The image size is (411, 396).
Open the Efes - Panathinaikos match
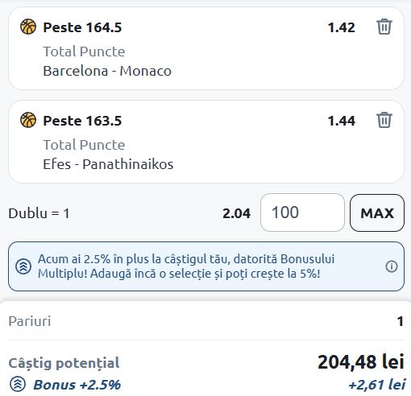coord(108,164)
